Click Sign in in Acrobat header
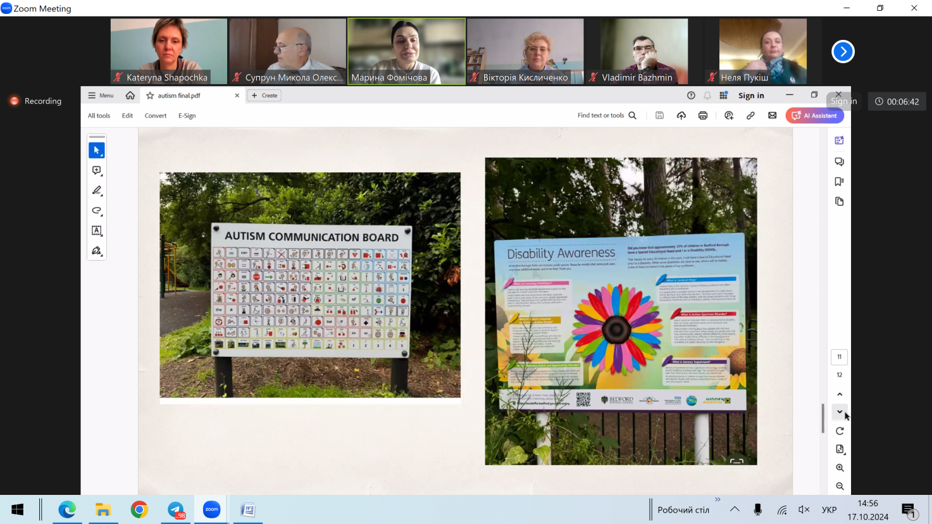 751,96
